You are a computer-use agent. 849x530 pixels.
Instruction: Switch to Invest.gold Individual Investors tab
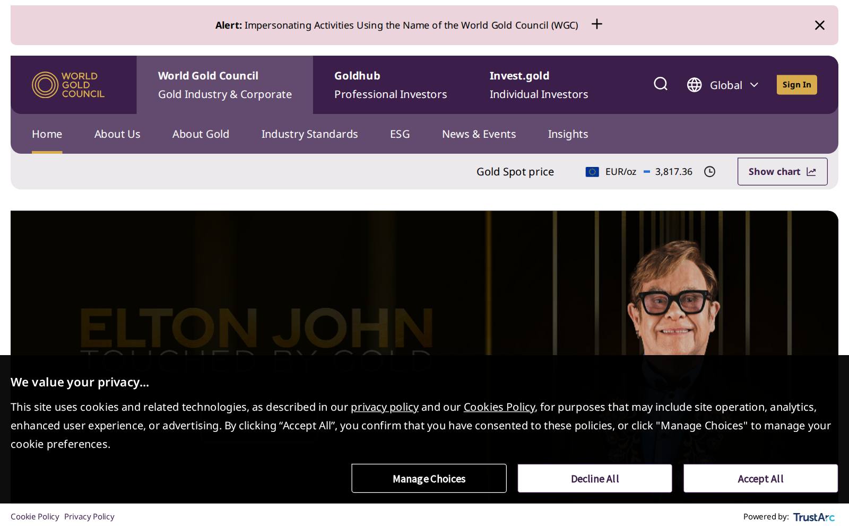click(x=539, y=85)
